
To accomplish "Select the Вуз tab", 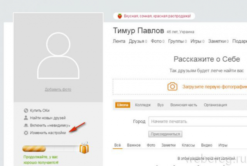I will 161,105.
